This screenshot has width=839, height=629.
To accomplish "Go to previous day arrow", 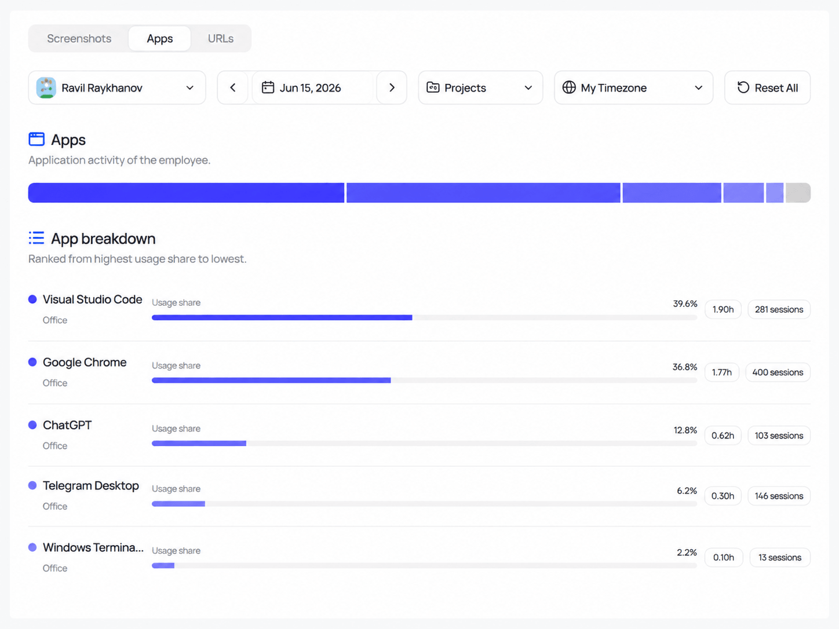I will tap(233, 87).
